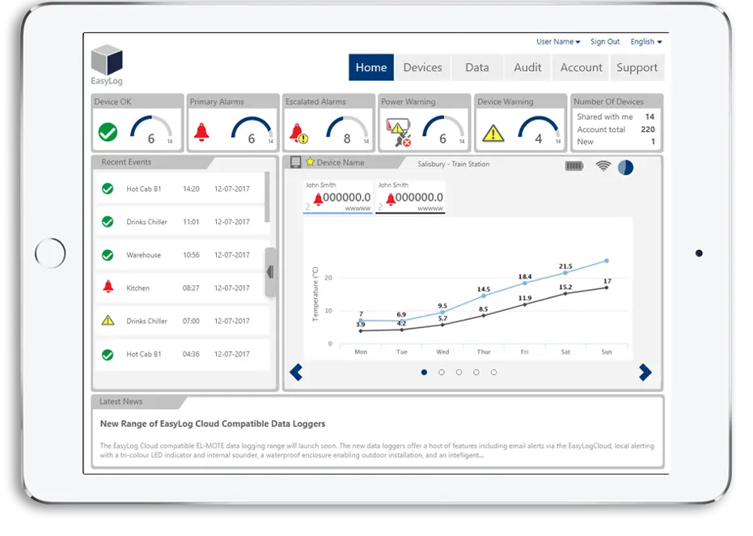
Task: Switch to the Devices tab
Action: 422,68
